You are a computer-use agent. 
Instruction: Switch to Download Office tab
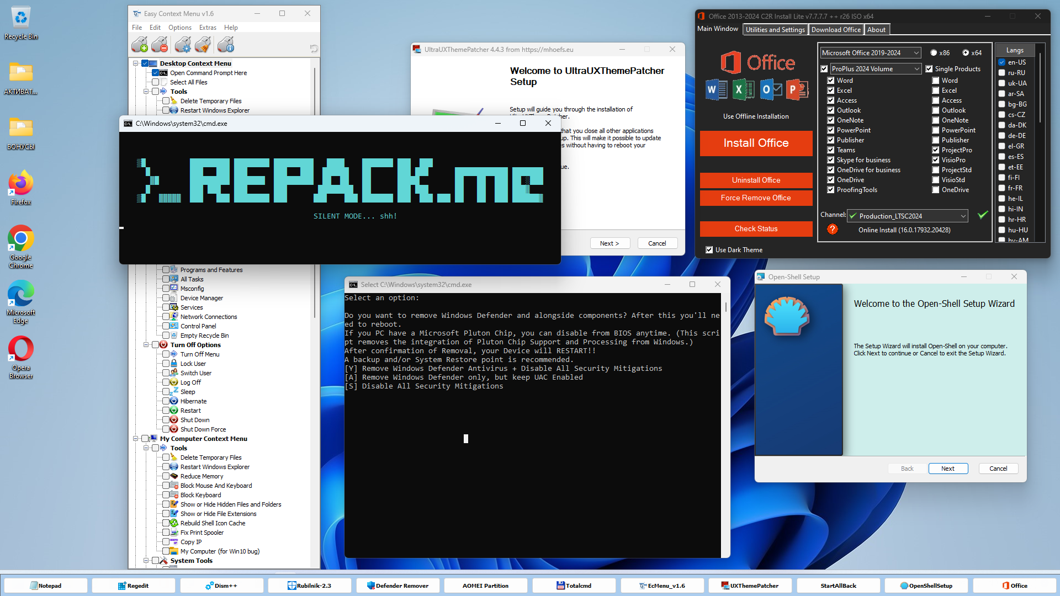(836, 30)
